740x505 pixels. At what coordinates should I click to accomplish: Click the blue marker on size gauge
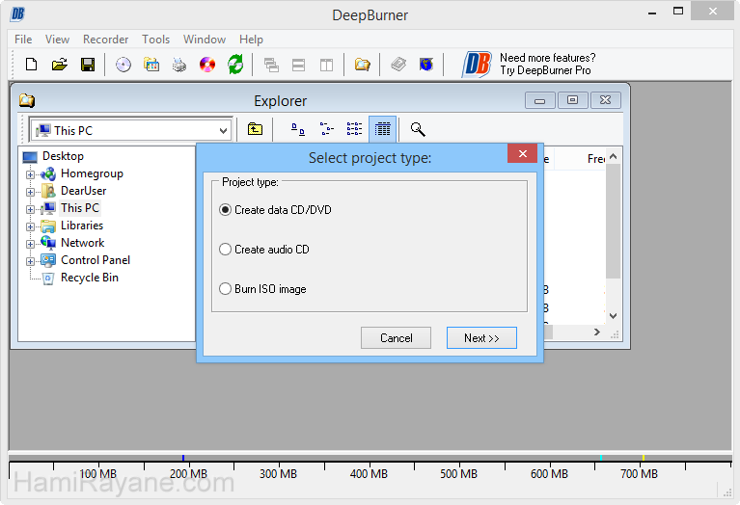183,458
